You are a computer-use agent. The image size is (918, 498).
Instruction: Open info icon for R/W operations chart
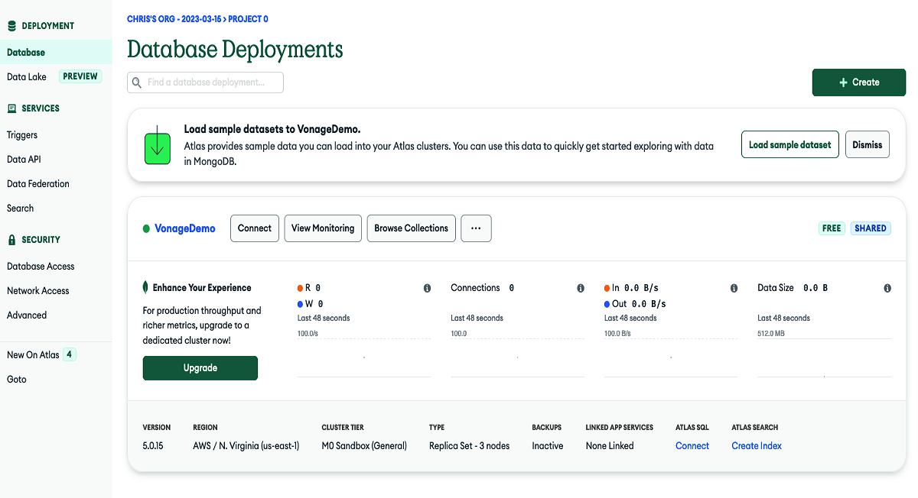427,288
